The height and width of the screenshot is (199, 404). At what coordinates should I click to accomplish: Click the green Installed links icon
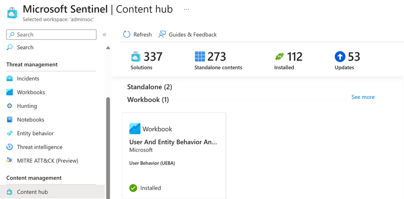[279, 56]
